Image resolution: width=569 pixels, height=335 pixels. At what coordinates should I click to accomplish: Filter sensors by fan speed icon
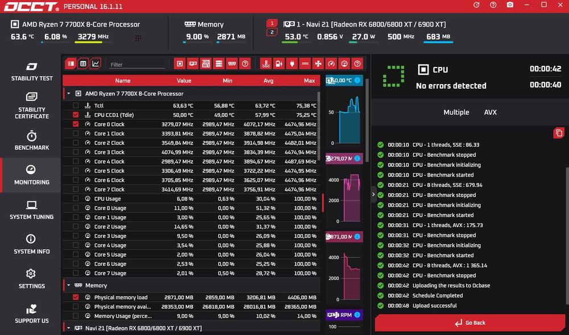point(318,64)
